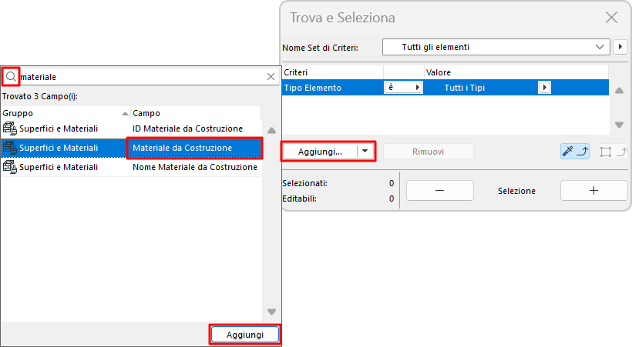The image size is (632, 347).
Task: Click the Aggiungi button in the field list
Action: tap(244, 335)
